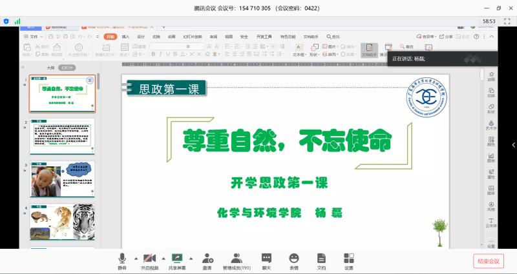
Task: Open the 邀请 invite icon
Action: [207, 259]
